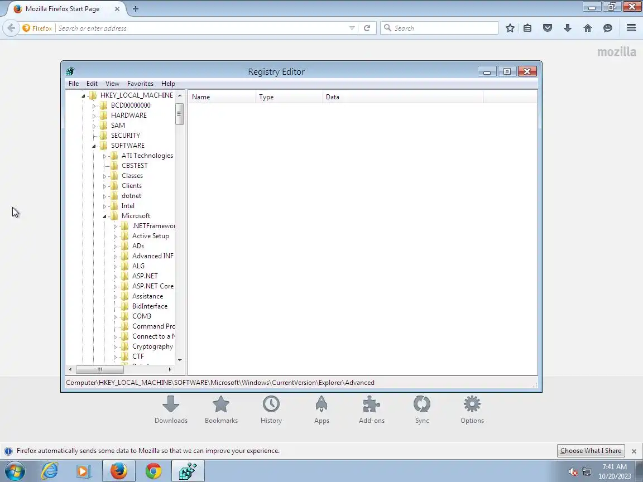The height and width of the screenshot is (482, 643).
Task: Click the network tray icon
Action: pos(587,472)
